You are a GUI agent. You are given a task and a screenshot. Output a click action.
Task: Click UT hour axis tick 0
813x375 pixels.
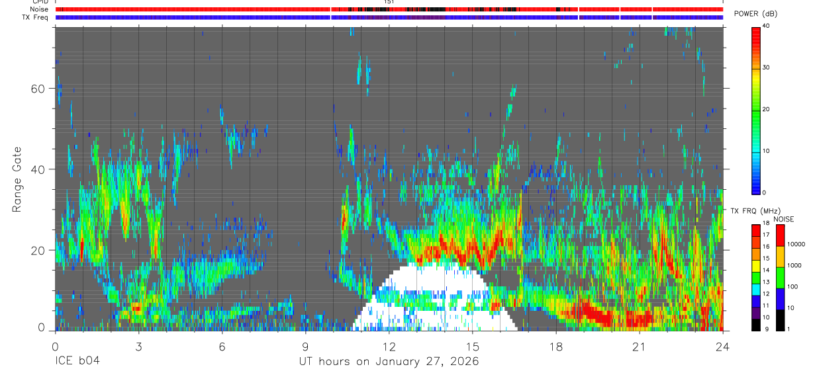tap(55, 346)
